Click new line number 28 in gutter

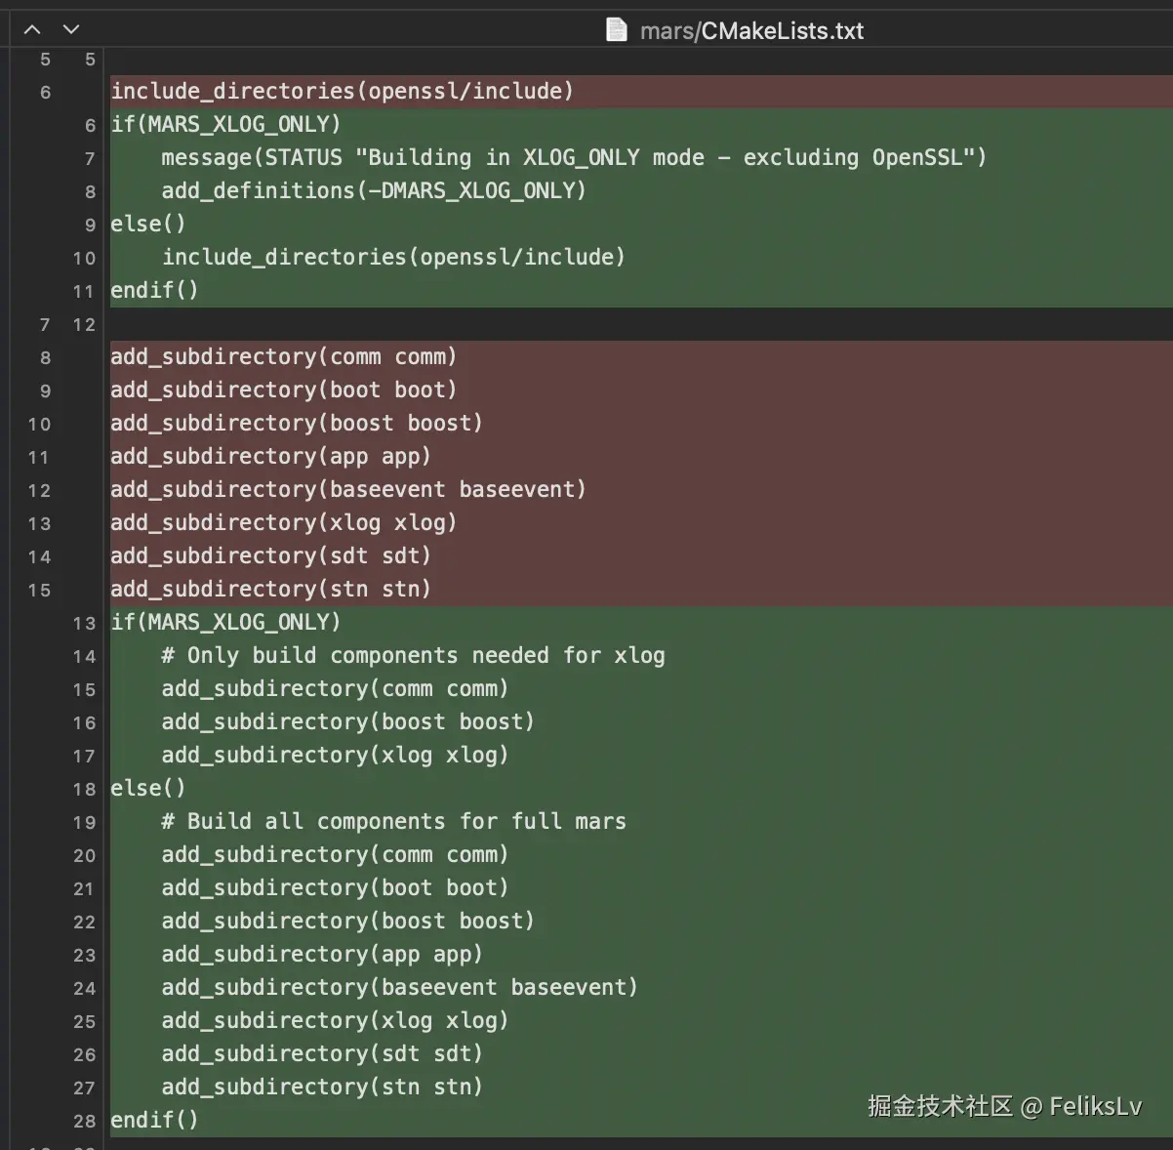85,1121
